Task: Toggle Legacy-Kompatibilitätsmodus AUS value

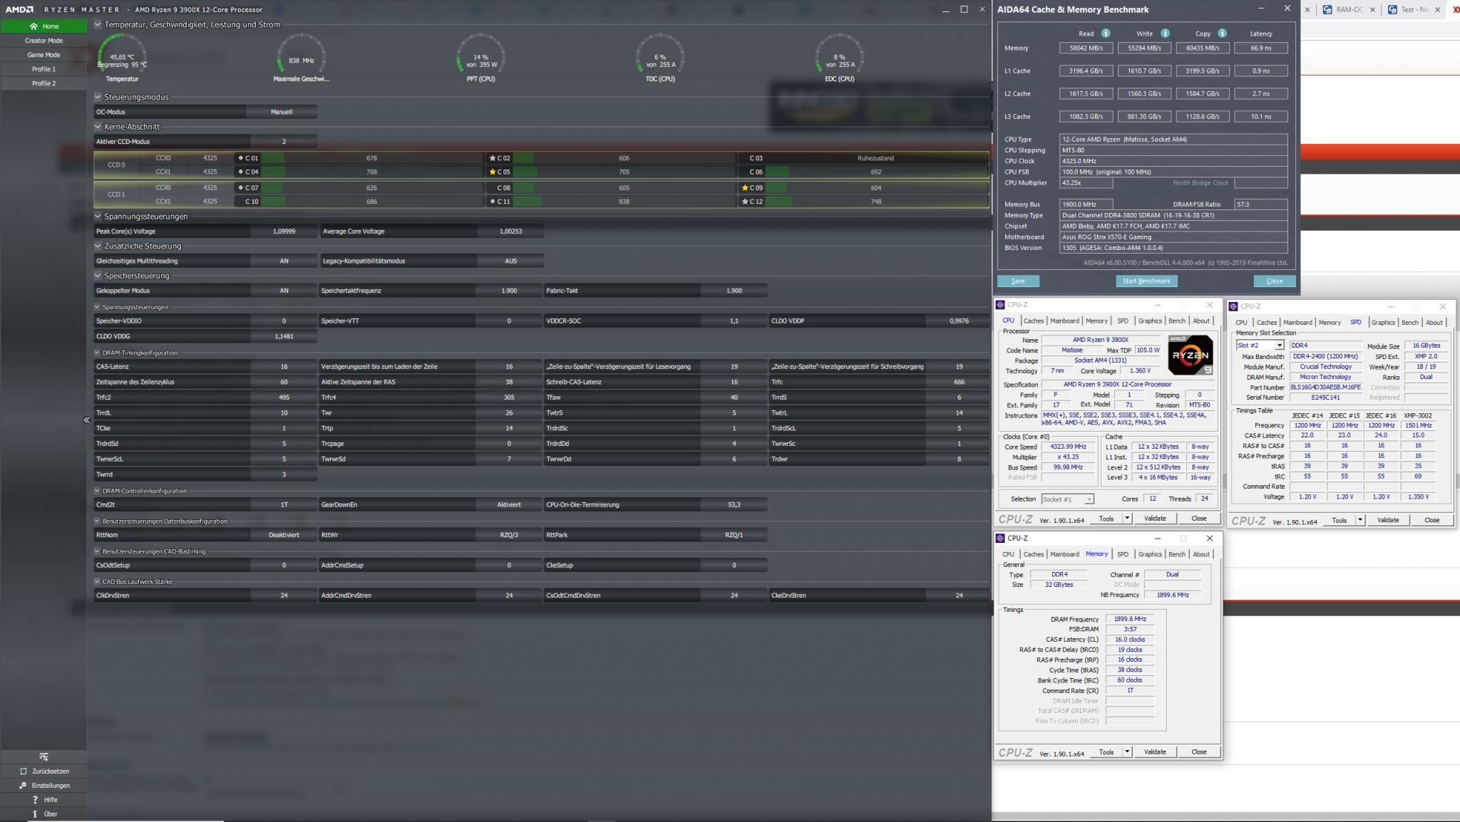Action: (510, 261)
